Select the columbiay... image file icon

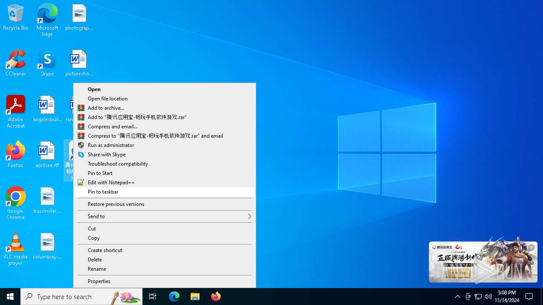pyautogui.click(x=47, y=246)
